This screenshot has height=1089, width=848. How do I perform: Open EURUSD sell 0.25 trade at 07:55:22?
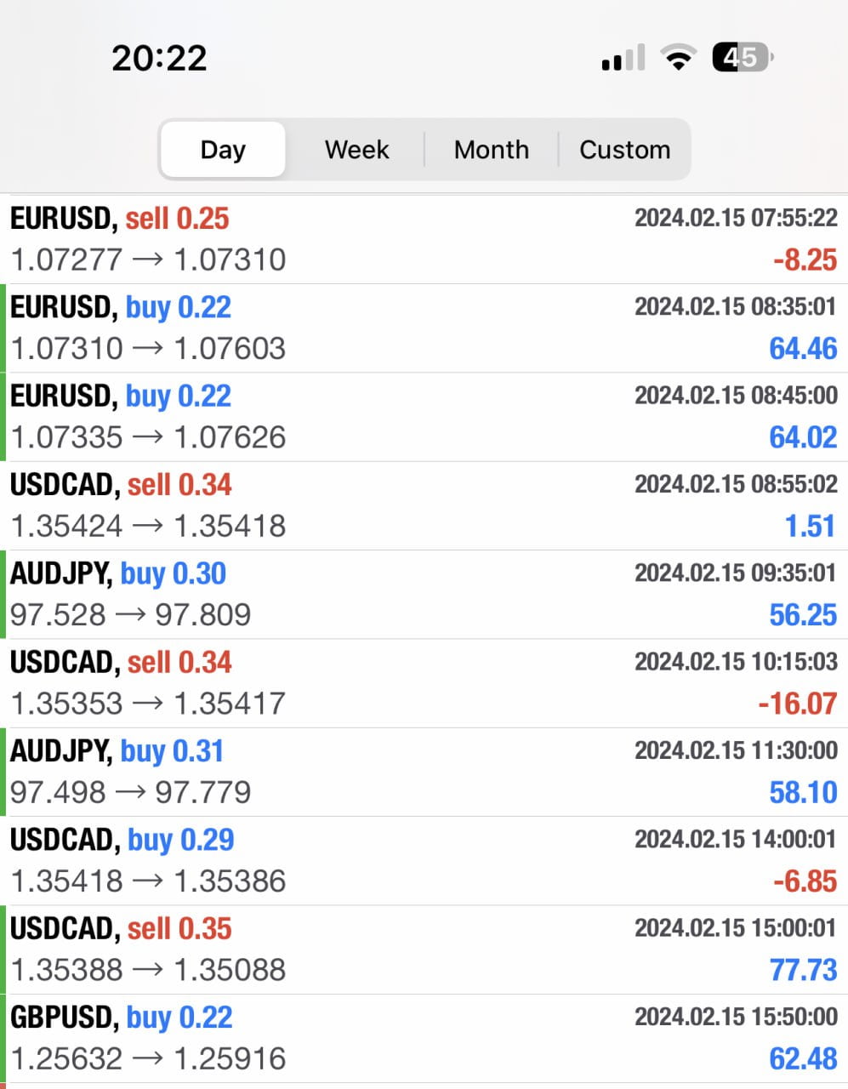(x=424, y=239)
